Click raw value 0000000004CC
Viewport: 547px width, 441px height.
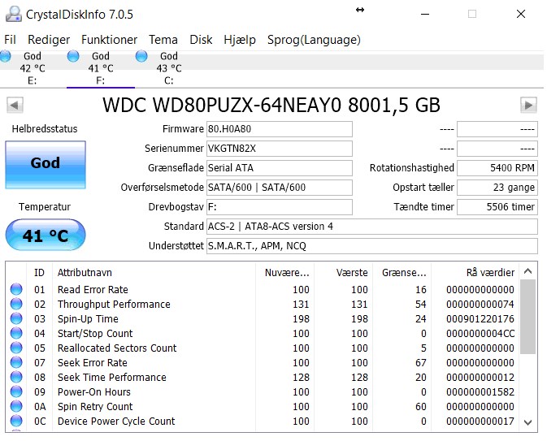pos(480,333)
